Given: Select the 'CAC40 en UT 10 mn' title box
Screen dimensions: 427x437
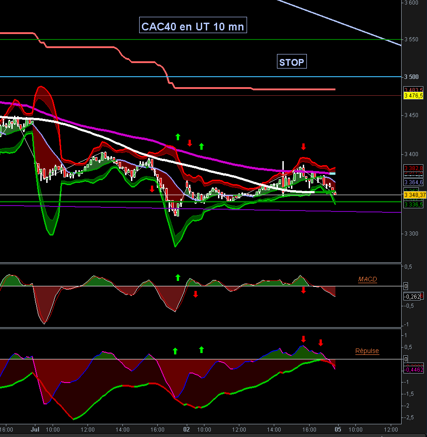Looking at the screenshot, I should 193,25.
